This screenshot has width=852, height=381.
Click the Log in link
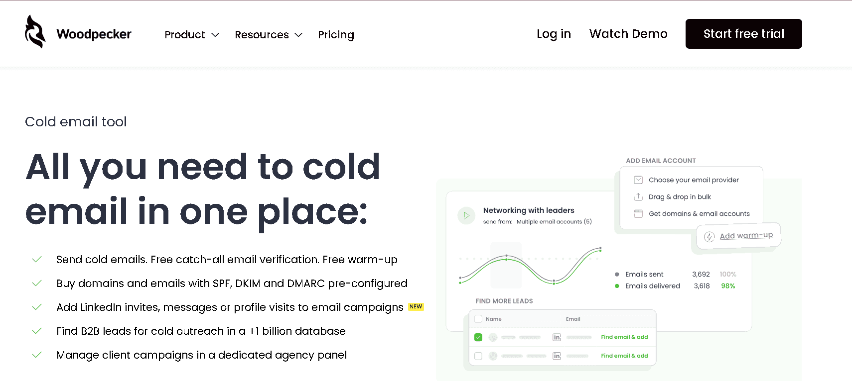554,34
